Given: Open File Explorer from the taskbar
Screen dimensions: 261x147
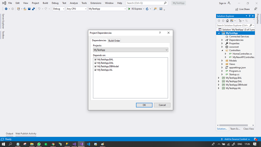Looking at the screenshot, I should [32, 144].
